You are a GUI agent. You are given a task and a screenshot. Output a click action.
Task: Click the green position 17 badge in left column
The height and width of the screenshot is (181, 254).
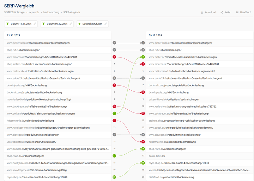coord(114,156)
